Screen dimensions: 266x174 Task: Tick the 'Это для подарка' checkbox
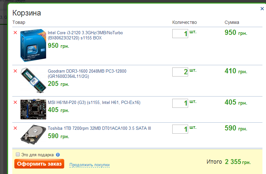(x=18, y=154)
